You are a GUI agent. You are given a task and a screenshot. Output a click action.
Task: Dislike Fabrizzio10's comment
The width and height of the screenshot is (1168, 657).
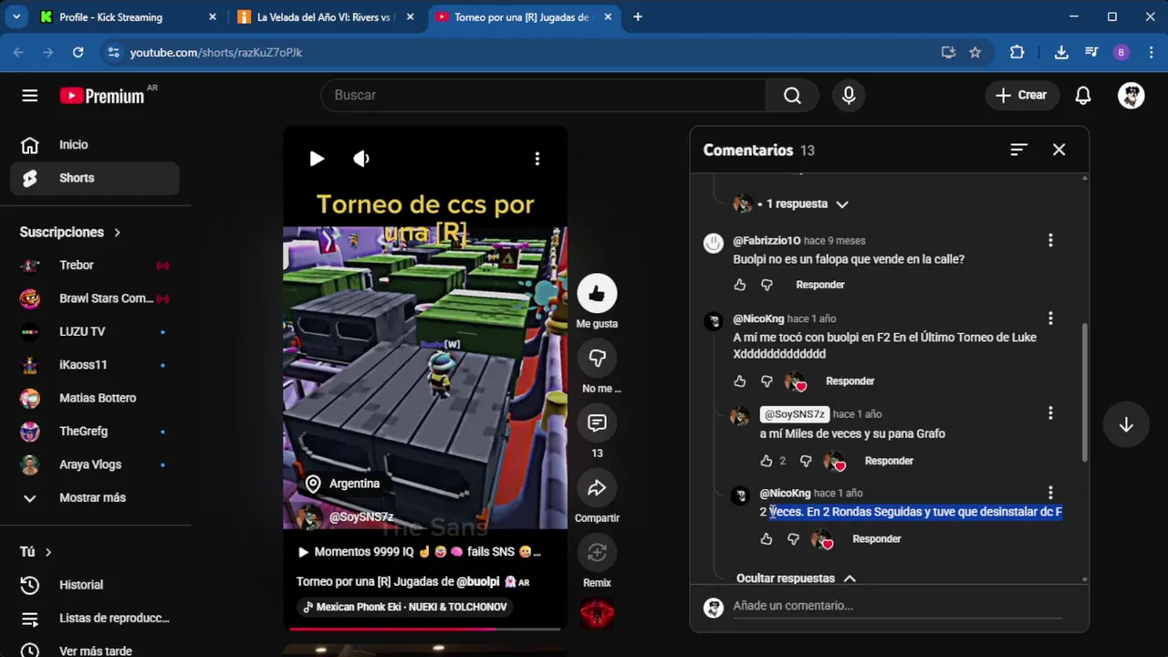(766, 285)
